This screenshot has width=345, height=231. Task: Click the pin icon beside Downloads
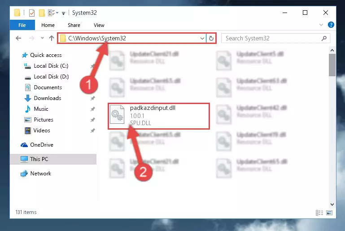click(92, 98)
